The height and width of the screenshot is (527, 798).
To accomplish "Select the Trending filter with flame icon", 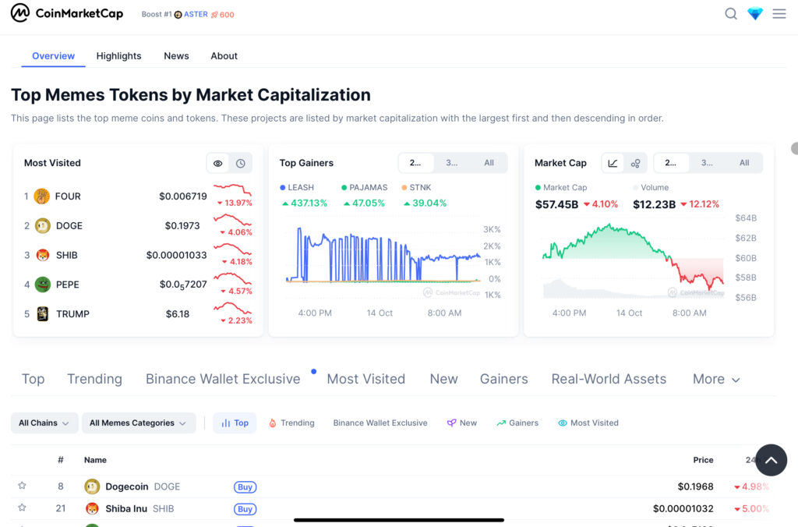I will click(x=291, y=423).
